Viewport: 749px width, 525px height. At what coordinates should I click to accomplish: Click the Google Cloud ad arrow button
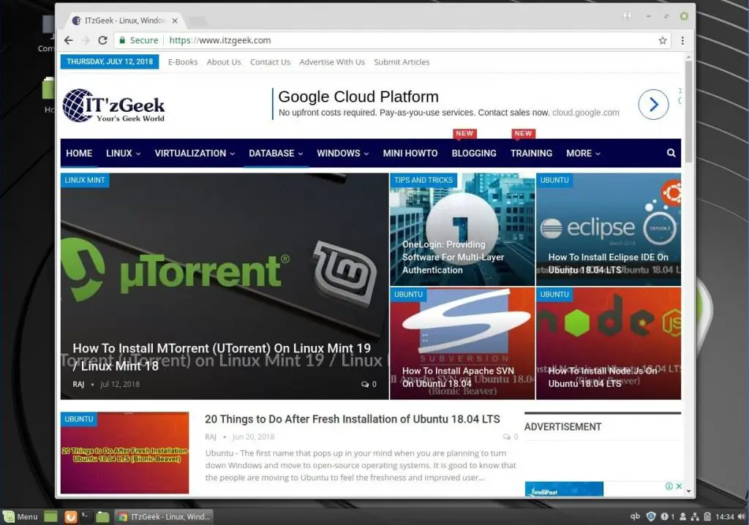tap(653, 104)
